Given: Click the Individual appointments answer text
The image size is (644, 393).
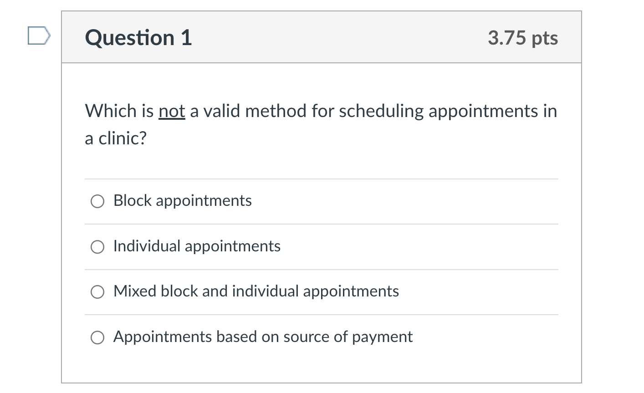Looking at the screenshot, I should point(197,246).
